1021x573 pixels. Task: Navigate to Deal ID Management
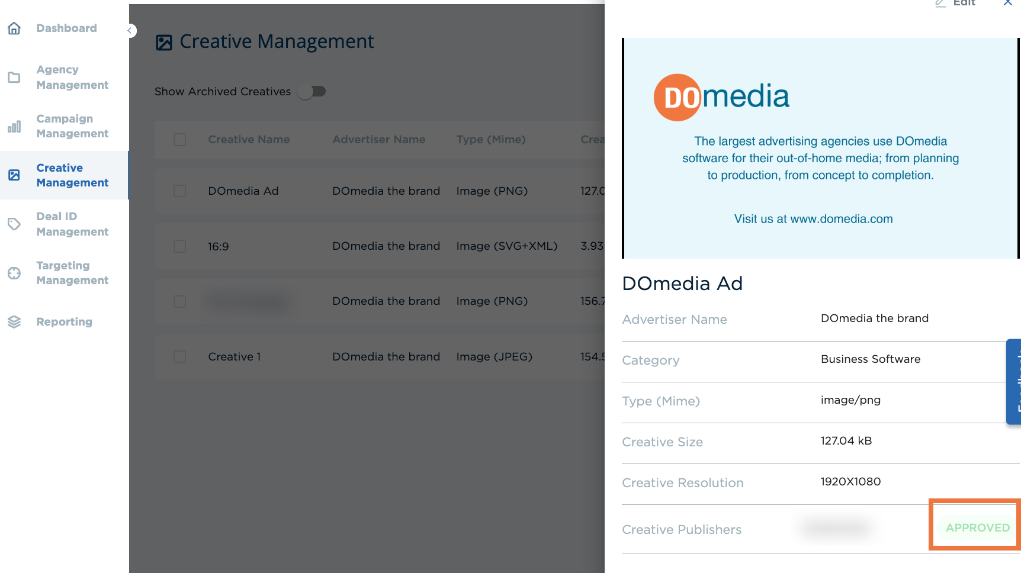[x=72, y=224]
